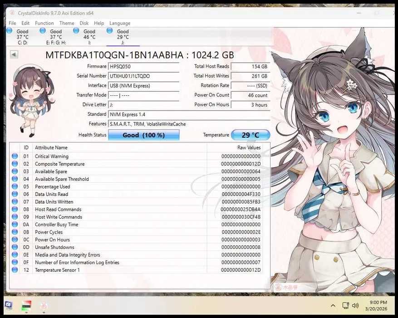Select raw value 0000000025DB4A
This screenshot has height=318, width=398.
tap(241, 209)
